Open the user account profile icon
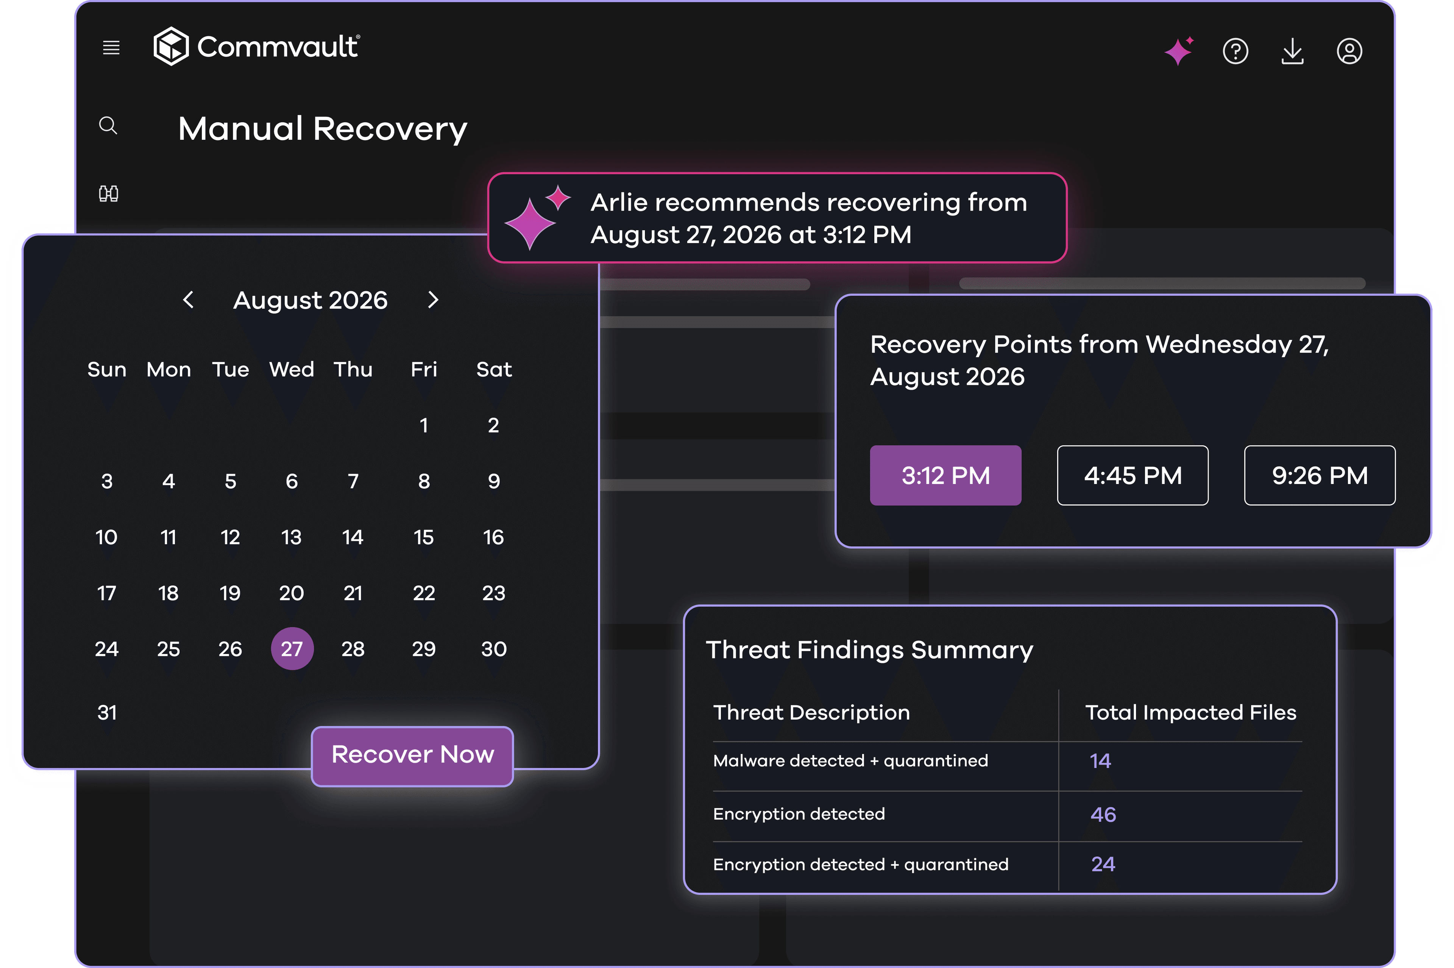The height and width of the screenshot is (968, 1454). tap(1349, 51)
